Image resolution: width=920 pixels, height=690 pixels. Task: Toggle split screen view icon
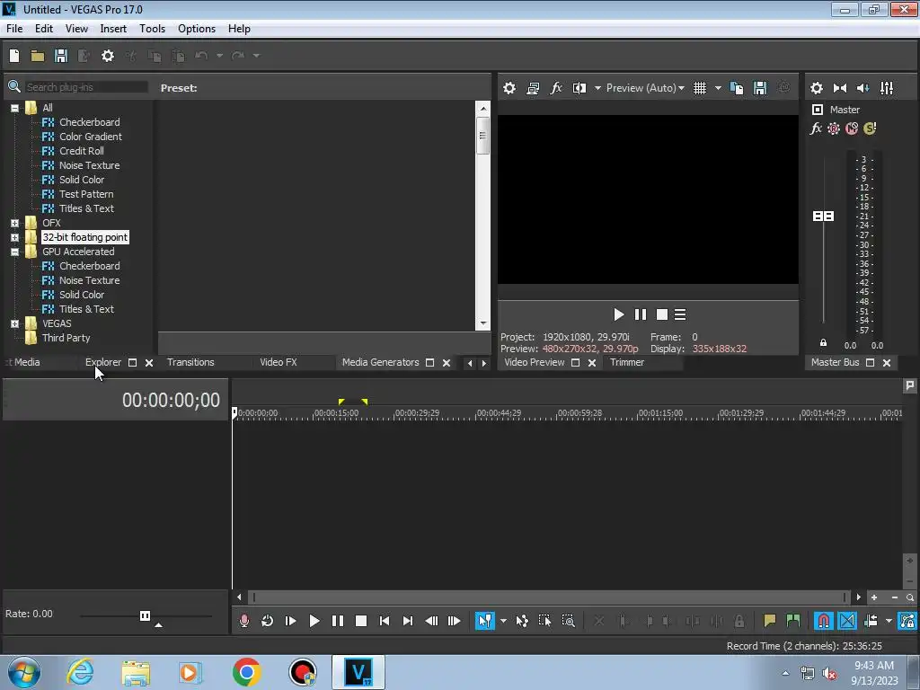click(579, 88)
